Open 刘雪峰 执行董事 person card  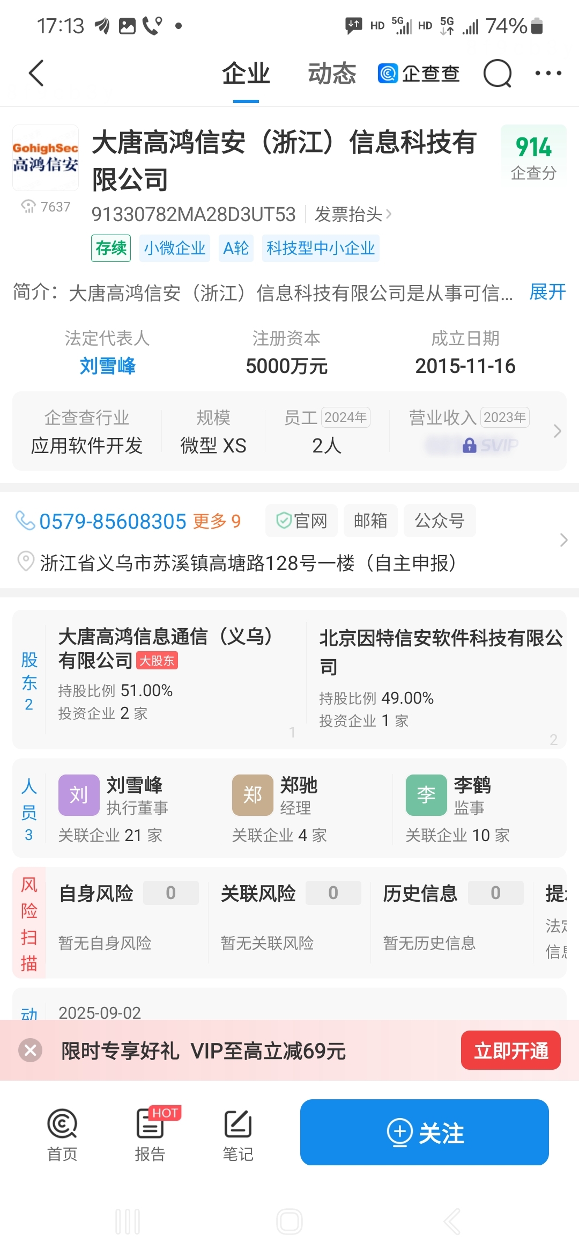[132, 808]
